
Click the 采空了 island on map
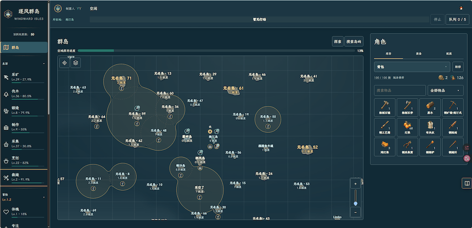tap(200, 189)
